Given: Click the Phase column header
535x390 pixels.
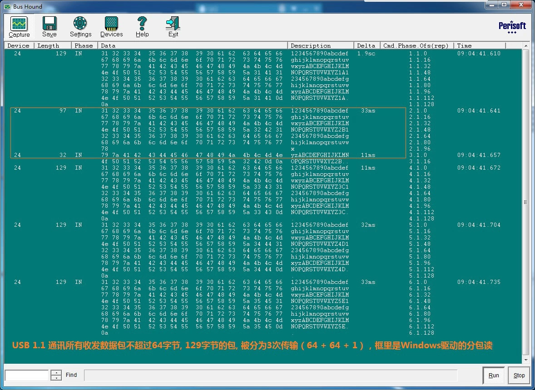Looking at the screenshot, I should (84, 46).
